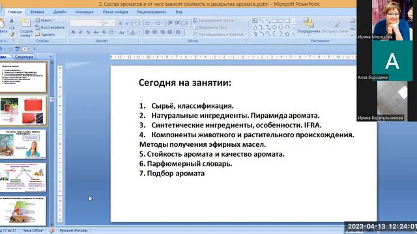Select the pyramid slide thumbnail
Viewport: 417px width, 234px height.
tap(23, 211)
